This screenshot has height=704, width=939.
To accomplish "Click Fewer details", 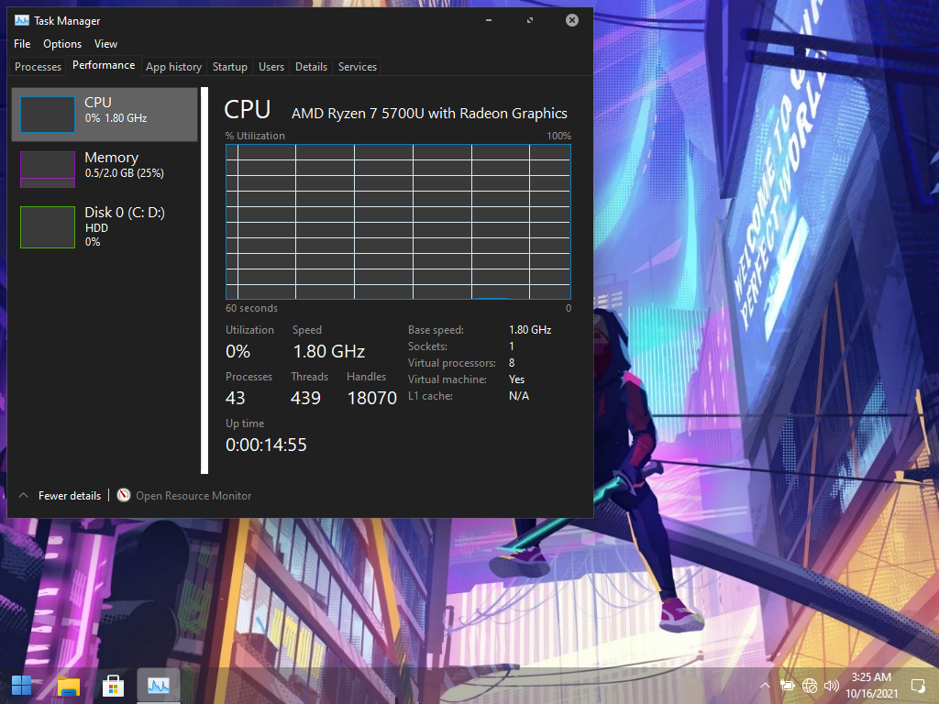I will (70, 496).
